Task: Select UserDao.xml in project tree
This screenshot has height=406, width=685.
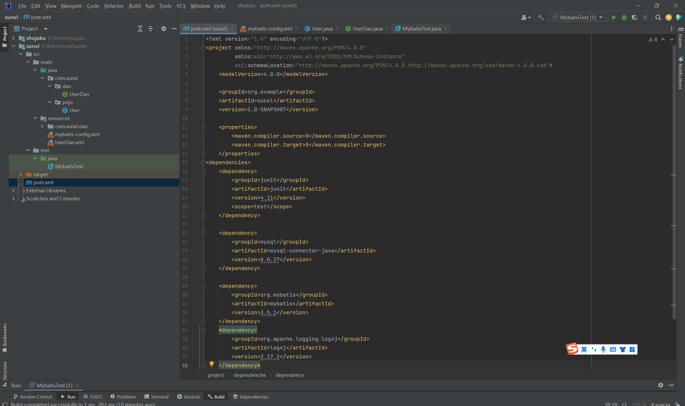Action: pos(69,142)
